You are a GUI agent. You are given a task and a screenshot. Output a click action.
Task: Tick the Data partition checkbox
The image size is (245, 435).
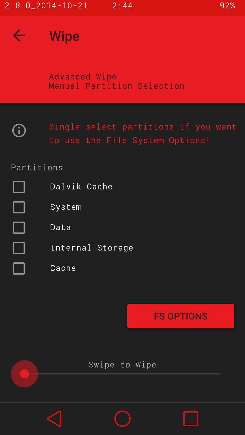click(19, 228)
